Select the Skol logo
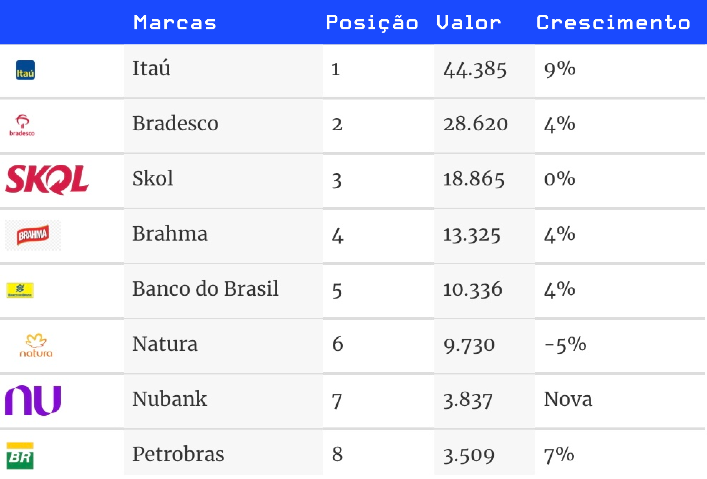The width and height of the screenshot is (707, 479). point(47,180)
